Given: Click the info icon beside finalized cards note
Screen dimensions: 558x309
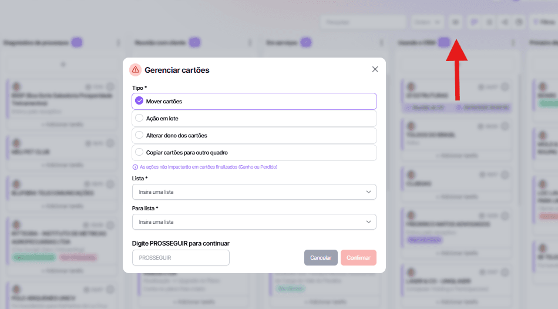Looking at the screenshot, I should click(x=135, y=167).
